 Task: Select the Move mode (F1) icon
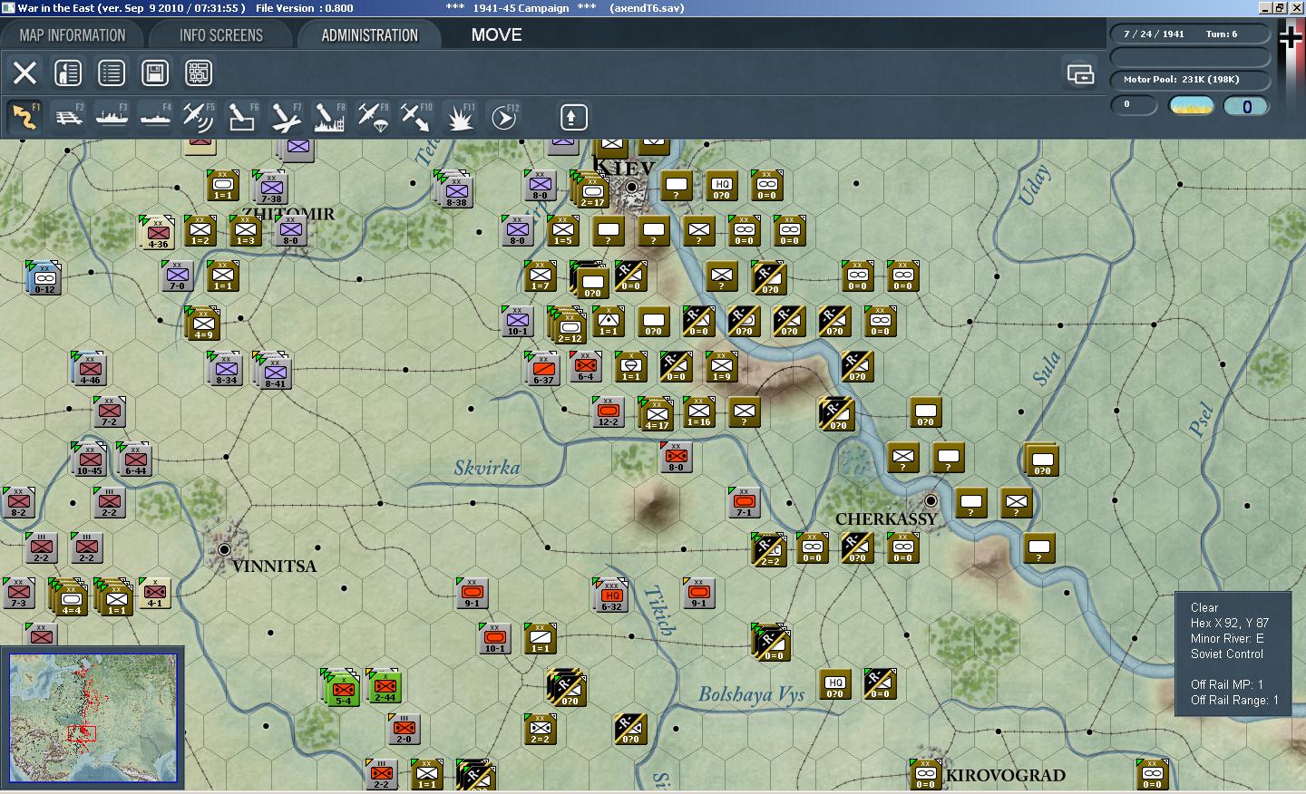24,117
